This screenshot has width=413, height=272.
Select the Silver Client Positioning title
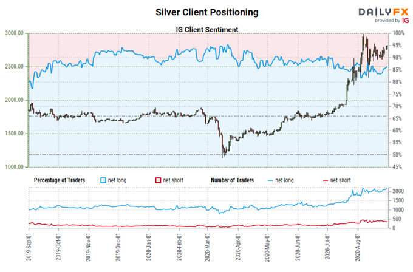point(206,12)
